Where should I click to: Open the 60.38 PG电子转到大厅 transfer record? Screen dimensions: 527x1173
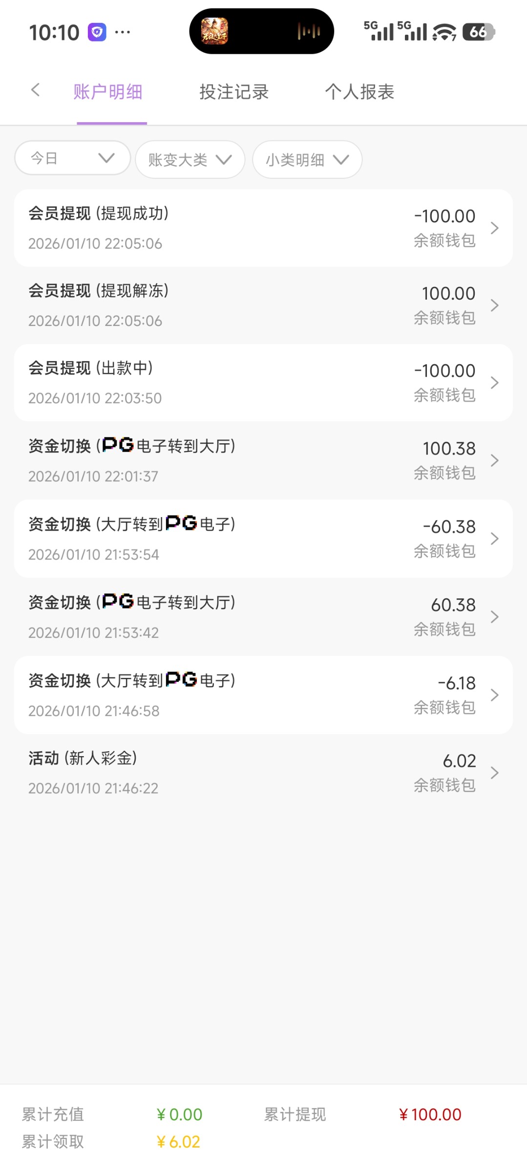click(263, 617)
